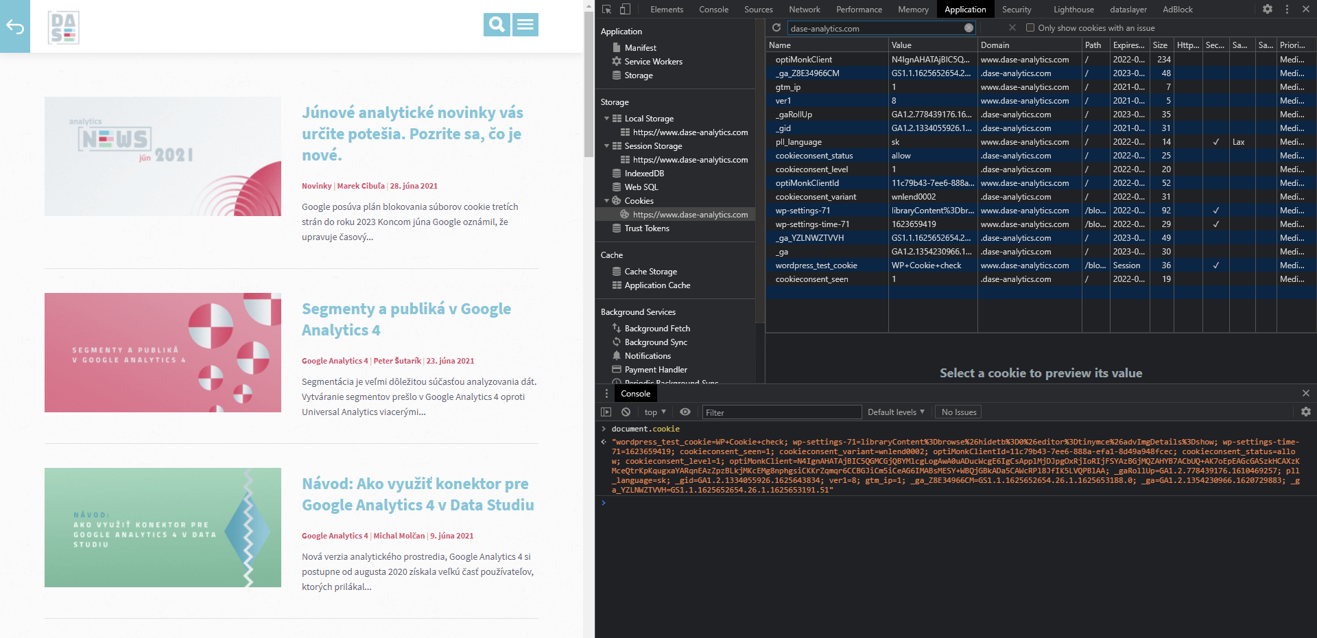Image resolution: width=1317 pixels, height=638 pixels.
Task: Open DevTools settings gear
Action: tap(1268, 9)
